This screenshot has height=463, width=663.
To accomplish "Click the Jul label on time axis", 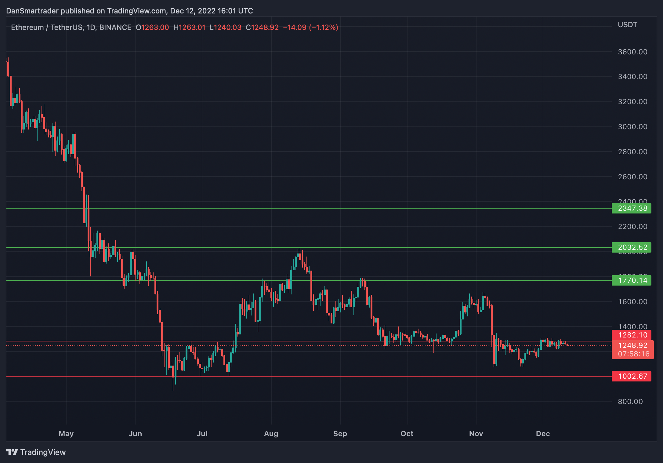I will point(202,434).
